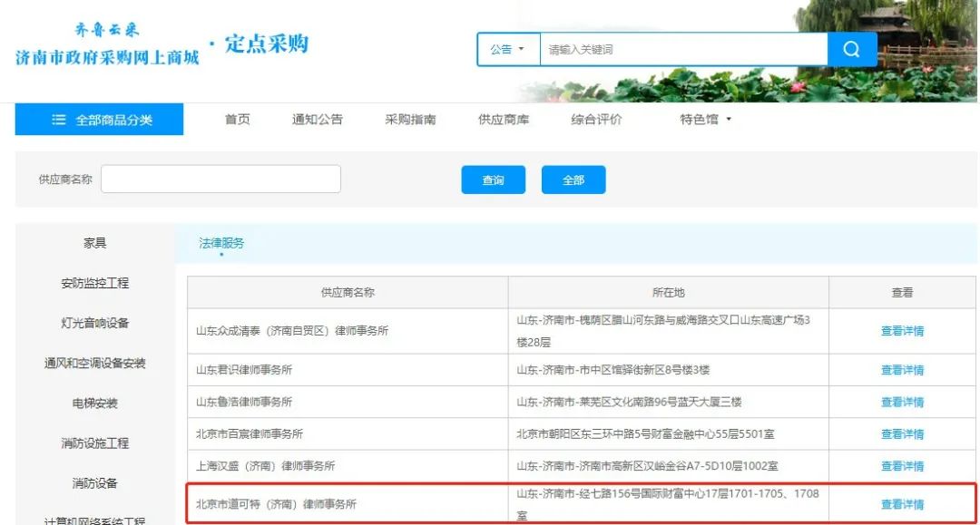Click the 全部 button
The image size is (980, 525).
pos(573,179)
